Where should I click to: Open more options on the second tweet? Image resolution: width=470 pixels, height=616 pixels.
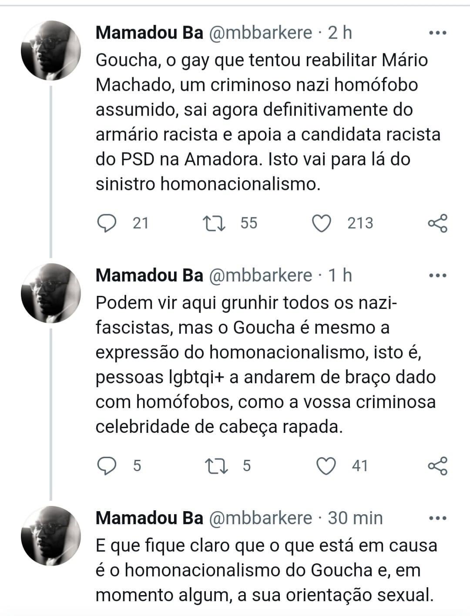437,275
